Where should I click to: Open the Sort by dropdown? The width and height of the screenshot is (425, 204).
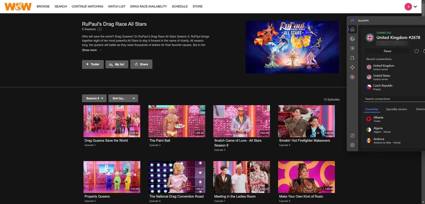[123, 98]
